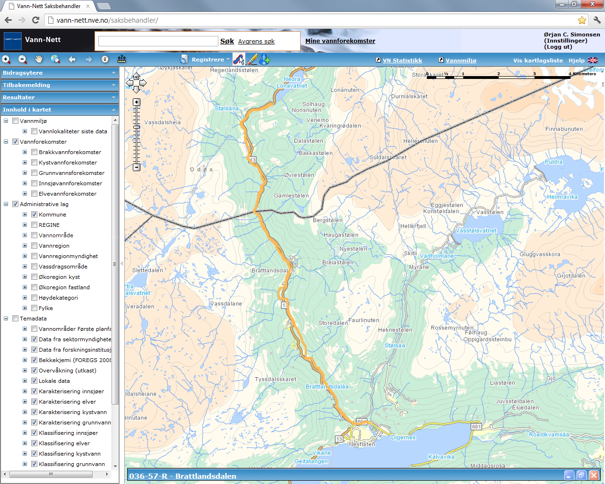This screenshot has width=605, height=484.
Task: Expand the Innsjøvannforekomster node
Action: [x=25, y=183]
